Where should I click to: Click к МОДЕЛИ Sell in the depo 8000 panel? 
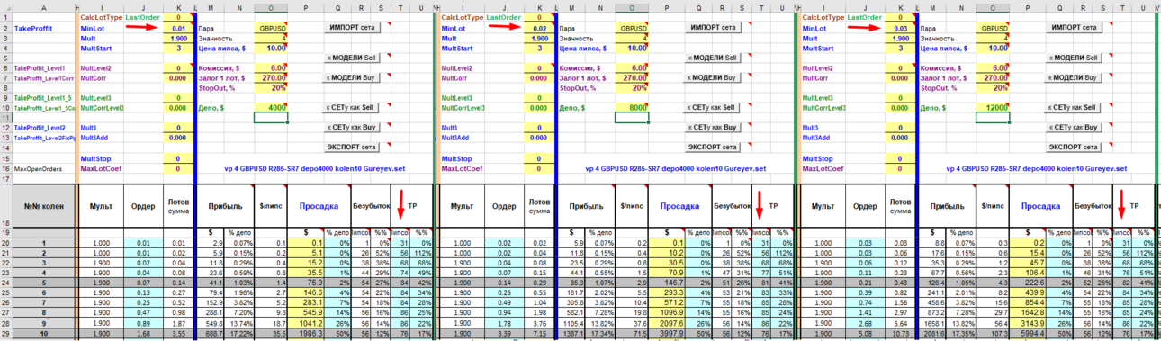click(714, 58)
